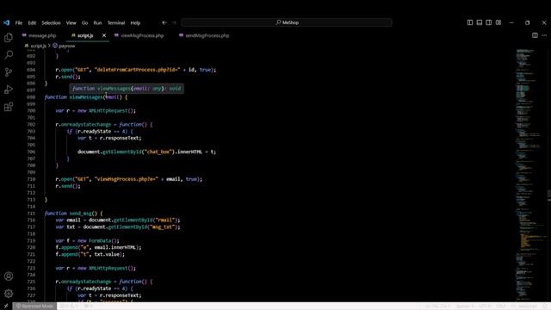
Task: Open the Run menu
Action: coord(97,23)
